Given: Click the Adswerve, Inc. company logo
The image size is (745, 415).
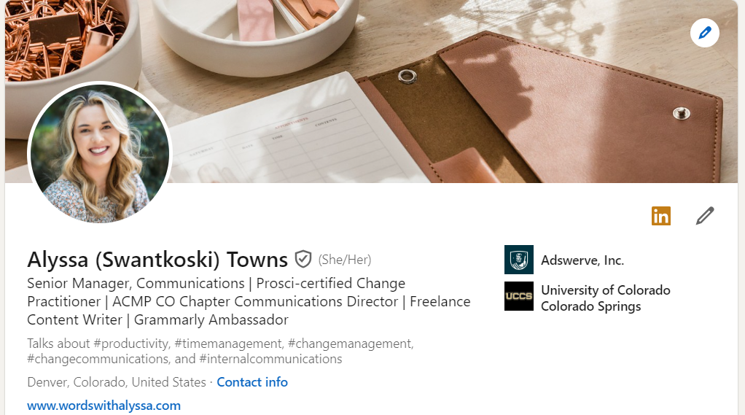Looking at the screenshot, I should [518, 260].
